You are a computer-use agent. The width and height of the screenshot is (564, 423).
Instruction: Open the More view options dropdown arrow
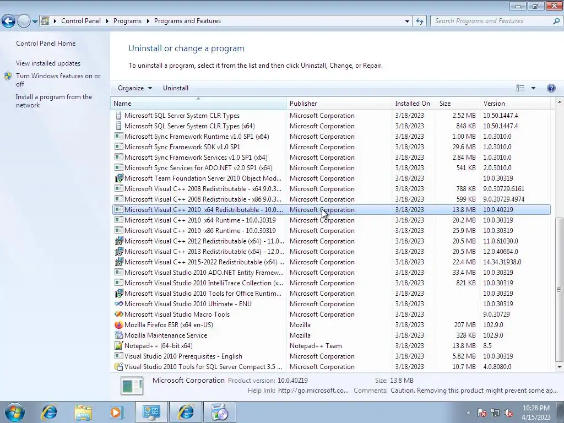(533, 88)
